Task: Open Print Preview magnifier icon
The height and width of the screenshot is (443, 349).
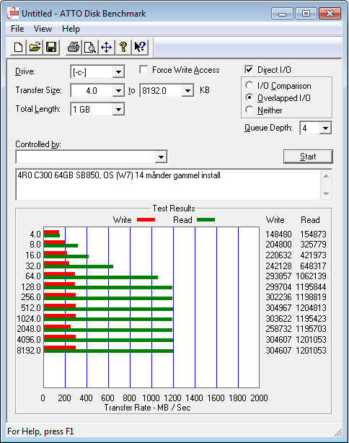Action: click(x=90, y=47)
